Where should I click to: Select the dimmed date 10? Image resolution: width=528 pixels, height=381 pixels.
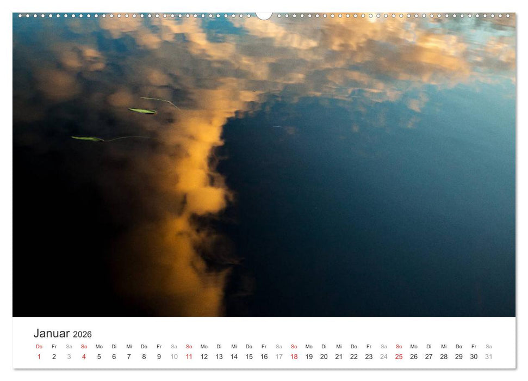pos(173,356)
